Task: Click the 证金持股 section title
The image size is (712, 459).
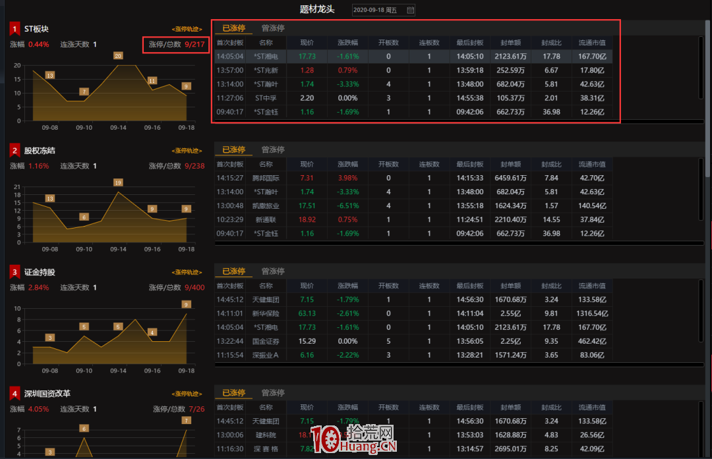Action: [40, 272]
